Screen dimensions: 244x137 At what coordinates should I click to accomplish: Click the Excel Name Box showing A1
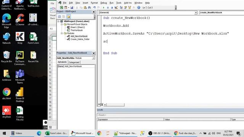[x=52, y=29]
